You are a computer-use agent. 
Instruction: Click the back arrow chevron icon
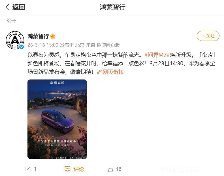coord(8,7)
